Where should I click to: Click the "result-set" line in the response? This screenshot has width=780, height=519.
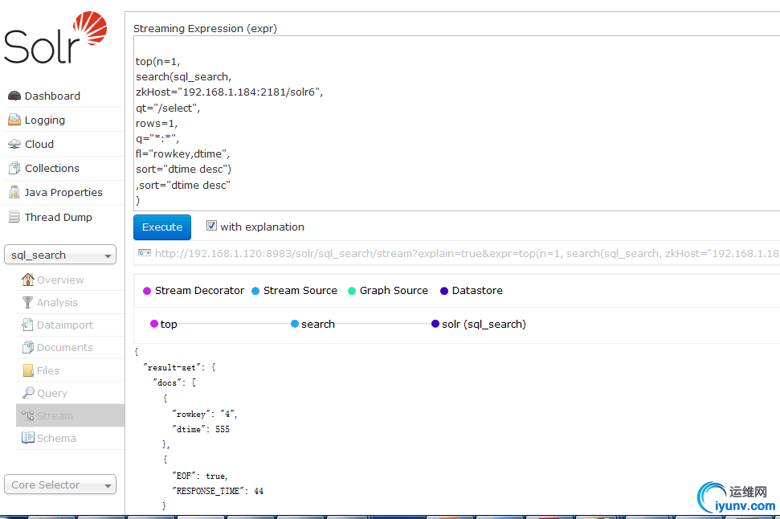(180, 367)
